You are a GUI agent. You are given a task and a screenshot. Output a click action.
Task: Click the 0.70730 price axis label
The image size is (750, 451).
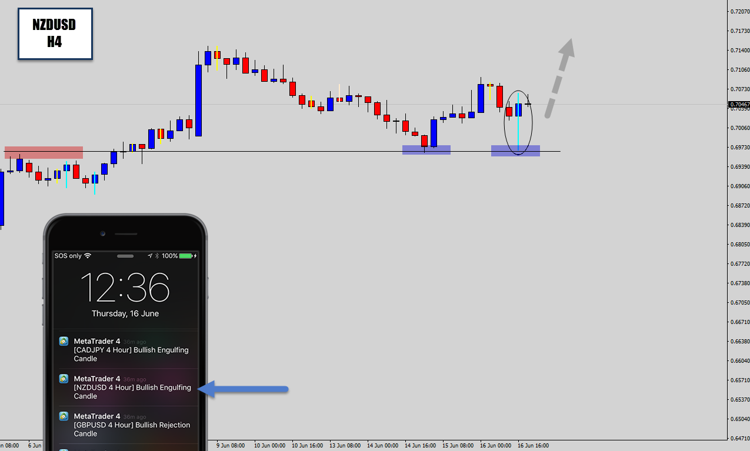pos(740,89)
